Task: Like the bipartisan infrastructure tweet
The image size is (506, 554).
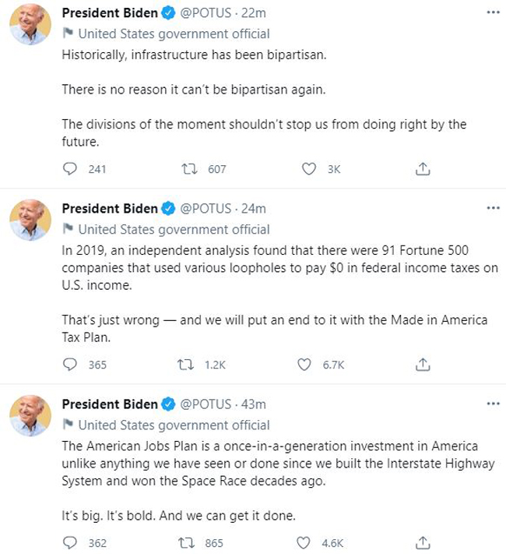Action: click(x=309, y=168)
